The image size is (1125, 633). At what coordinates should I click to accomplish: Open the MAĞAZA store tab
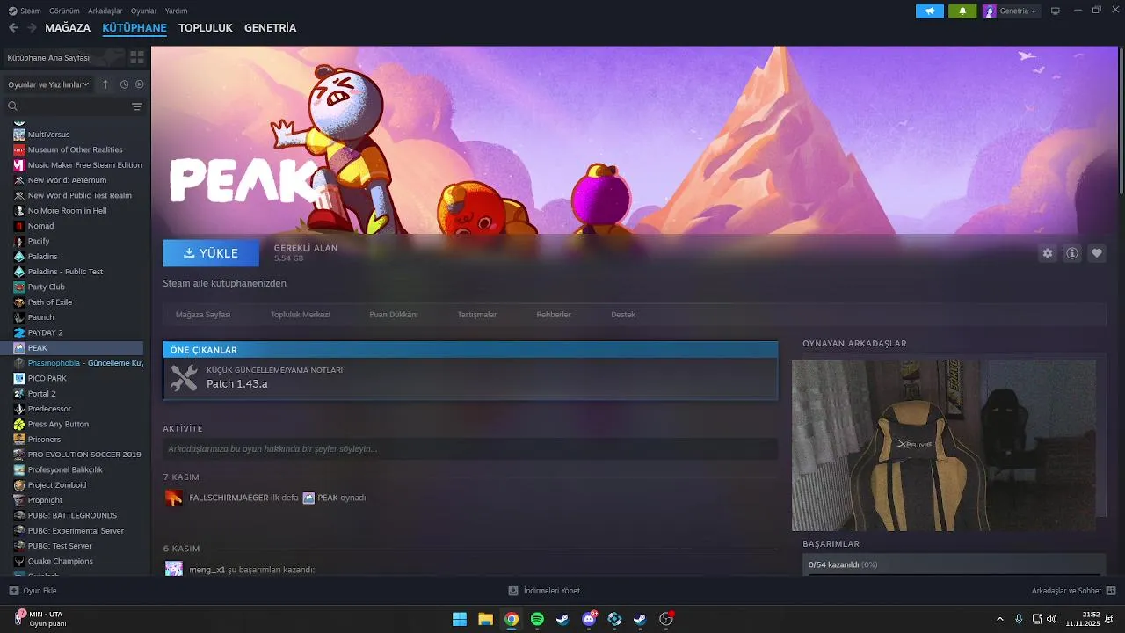click(x=68, y=28)
